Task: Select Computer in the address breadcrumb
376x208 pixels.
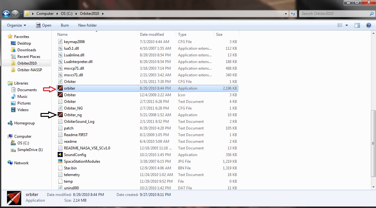Action: pyautogui.click(x=45, y=14)
